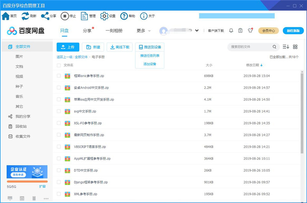Screen dimensions: 307x203
Task: Check the 框架ionic参考手册.zip checkbox
Action: 59,76
